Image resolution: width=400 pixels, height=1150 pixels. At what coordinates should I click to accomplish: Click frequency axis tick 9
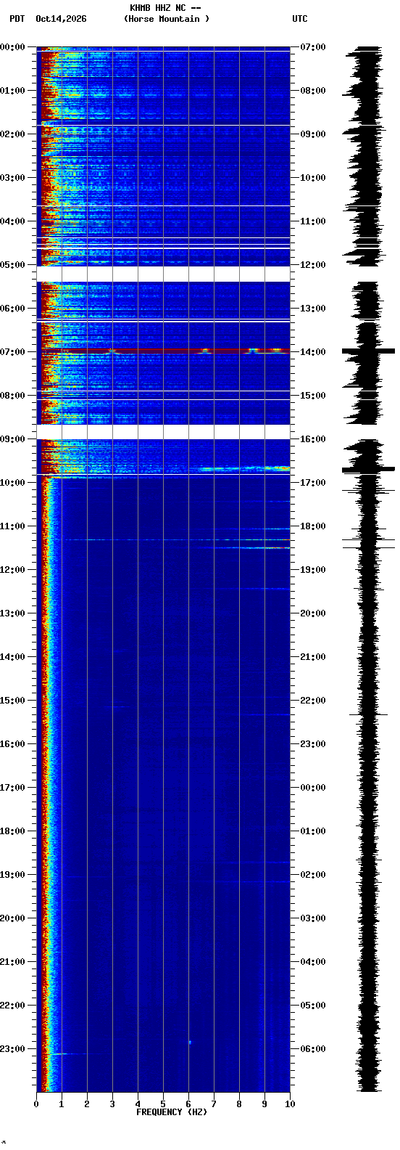point(264,1104)
